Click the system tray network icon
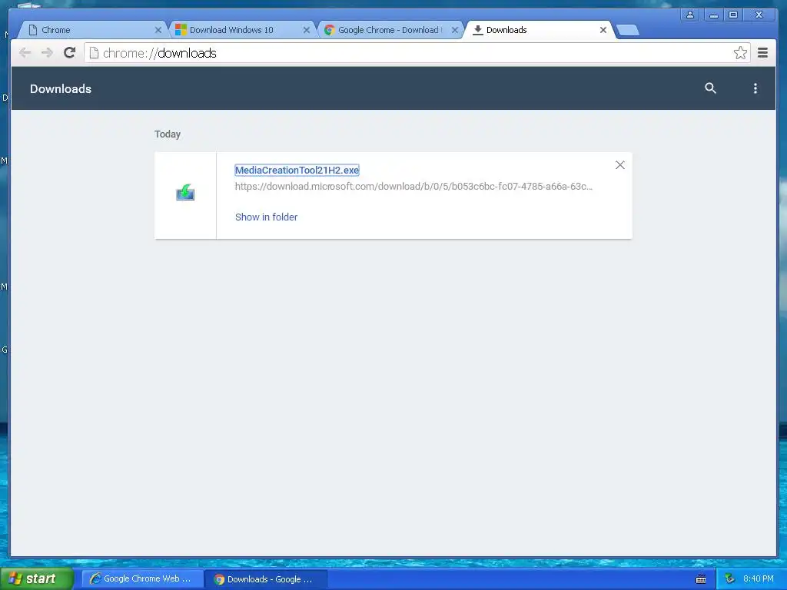Image resolution: width=787 pixels, height=590 pixels. point(730,579)
